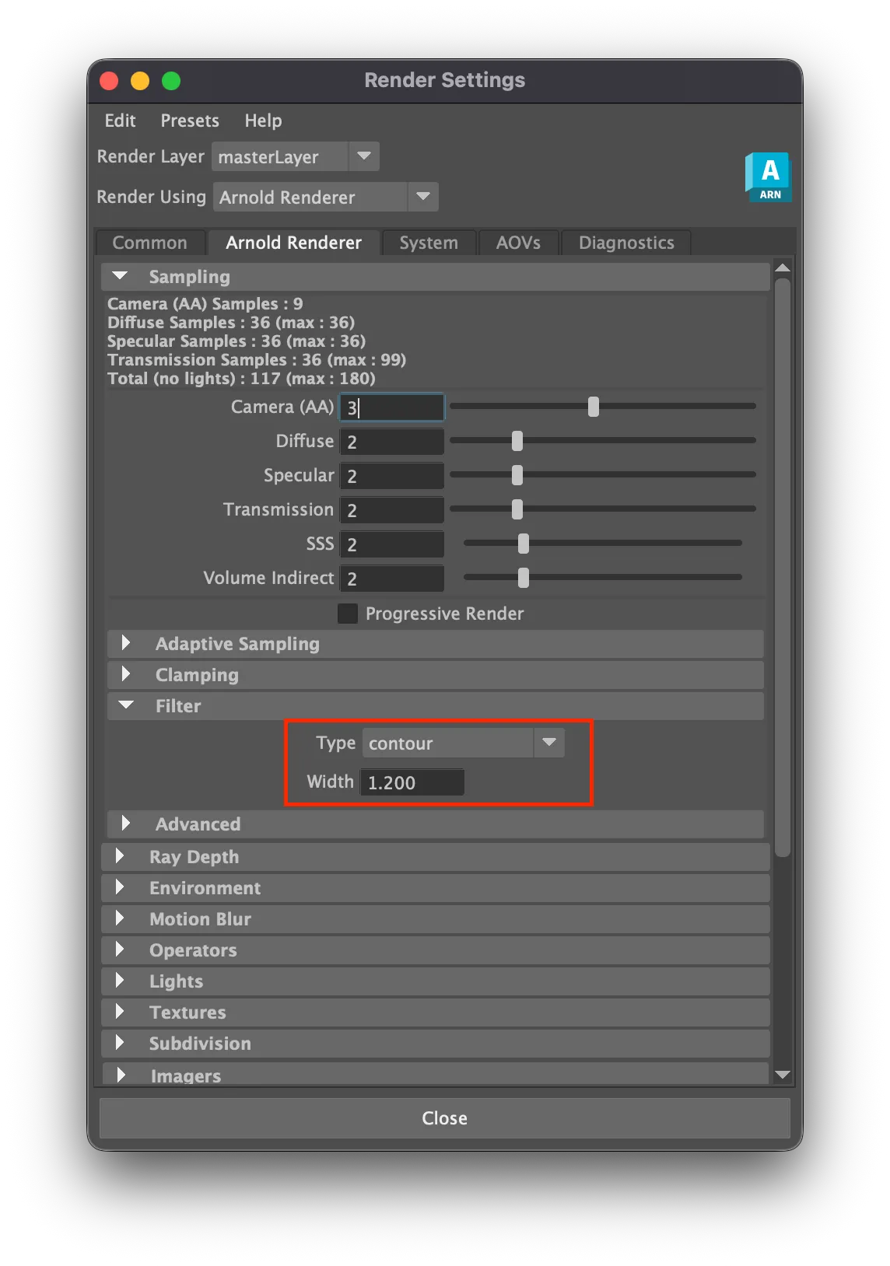This screenshot has width=890, height=1266.
Task: Expand the Clamping section
Action: (435, 675)
